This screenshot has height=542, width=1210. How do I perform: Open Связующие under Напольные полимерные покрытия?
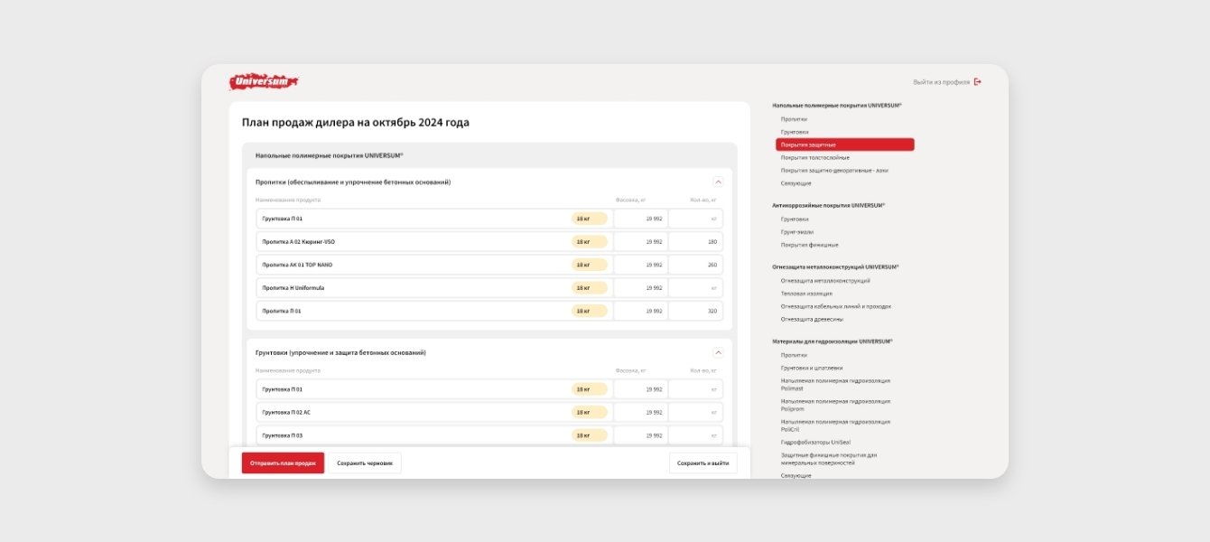(796, 183)
